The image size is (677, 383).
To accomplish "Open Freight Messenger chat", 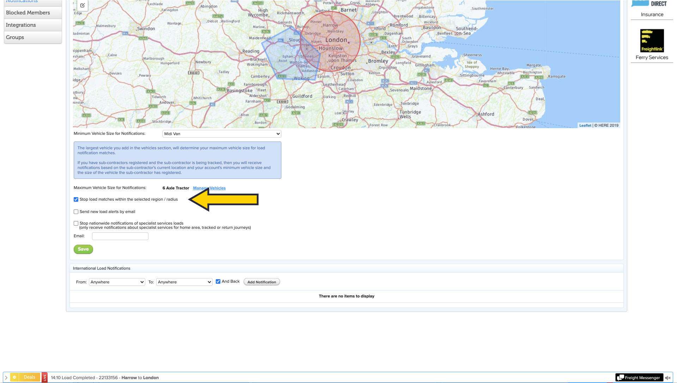I will [x=639, y=378].
